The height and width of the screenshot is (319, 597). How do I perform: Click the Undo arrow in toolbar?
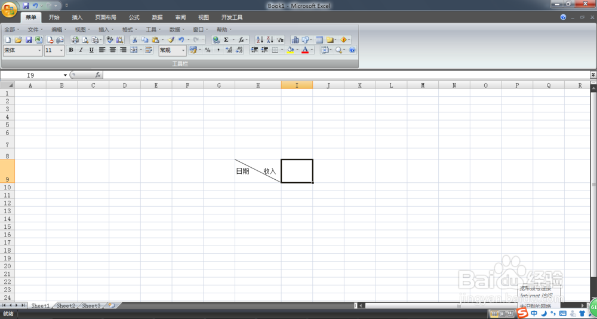click(181, 39)
